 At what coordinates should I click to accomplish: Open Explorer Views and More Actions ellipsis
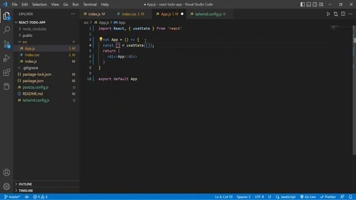pos(73,14)
